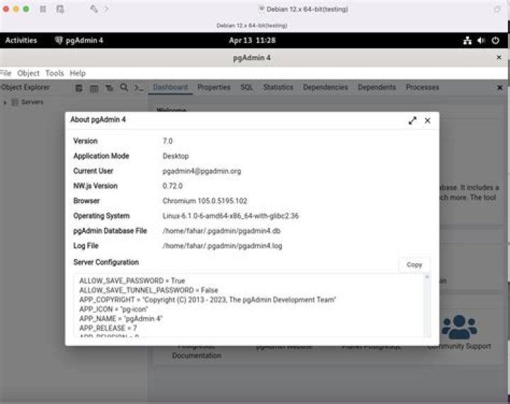
Task: Open the system volume icon menu
Action: pos(481,40)
